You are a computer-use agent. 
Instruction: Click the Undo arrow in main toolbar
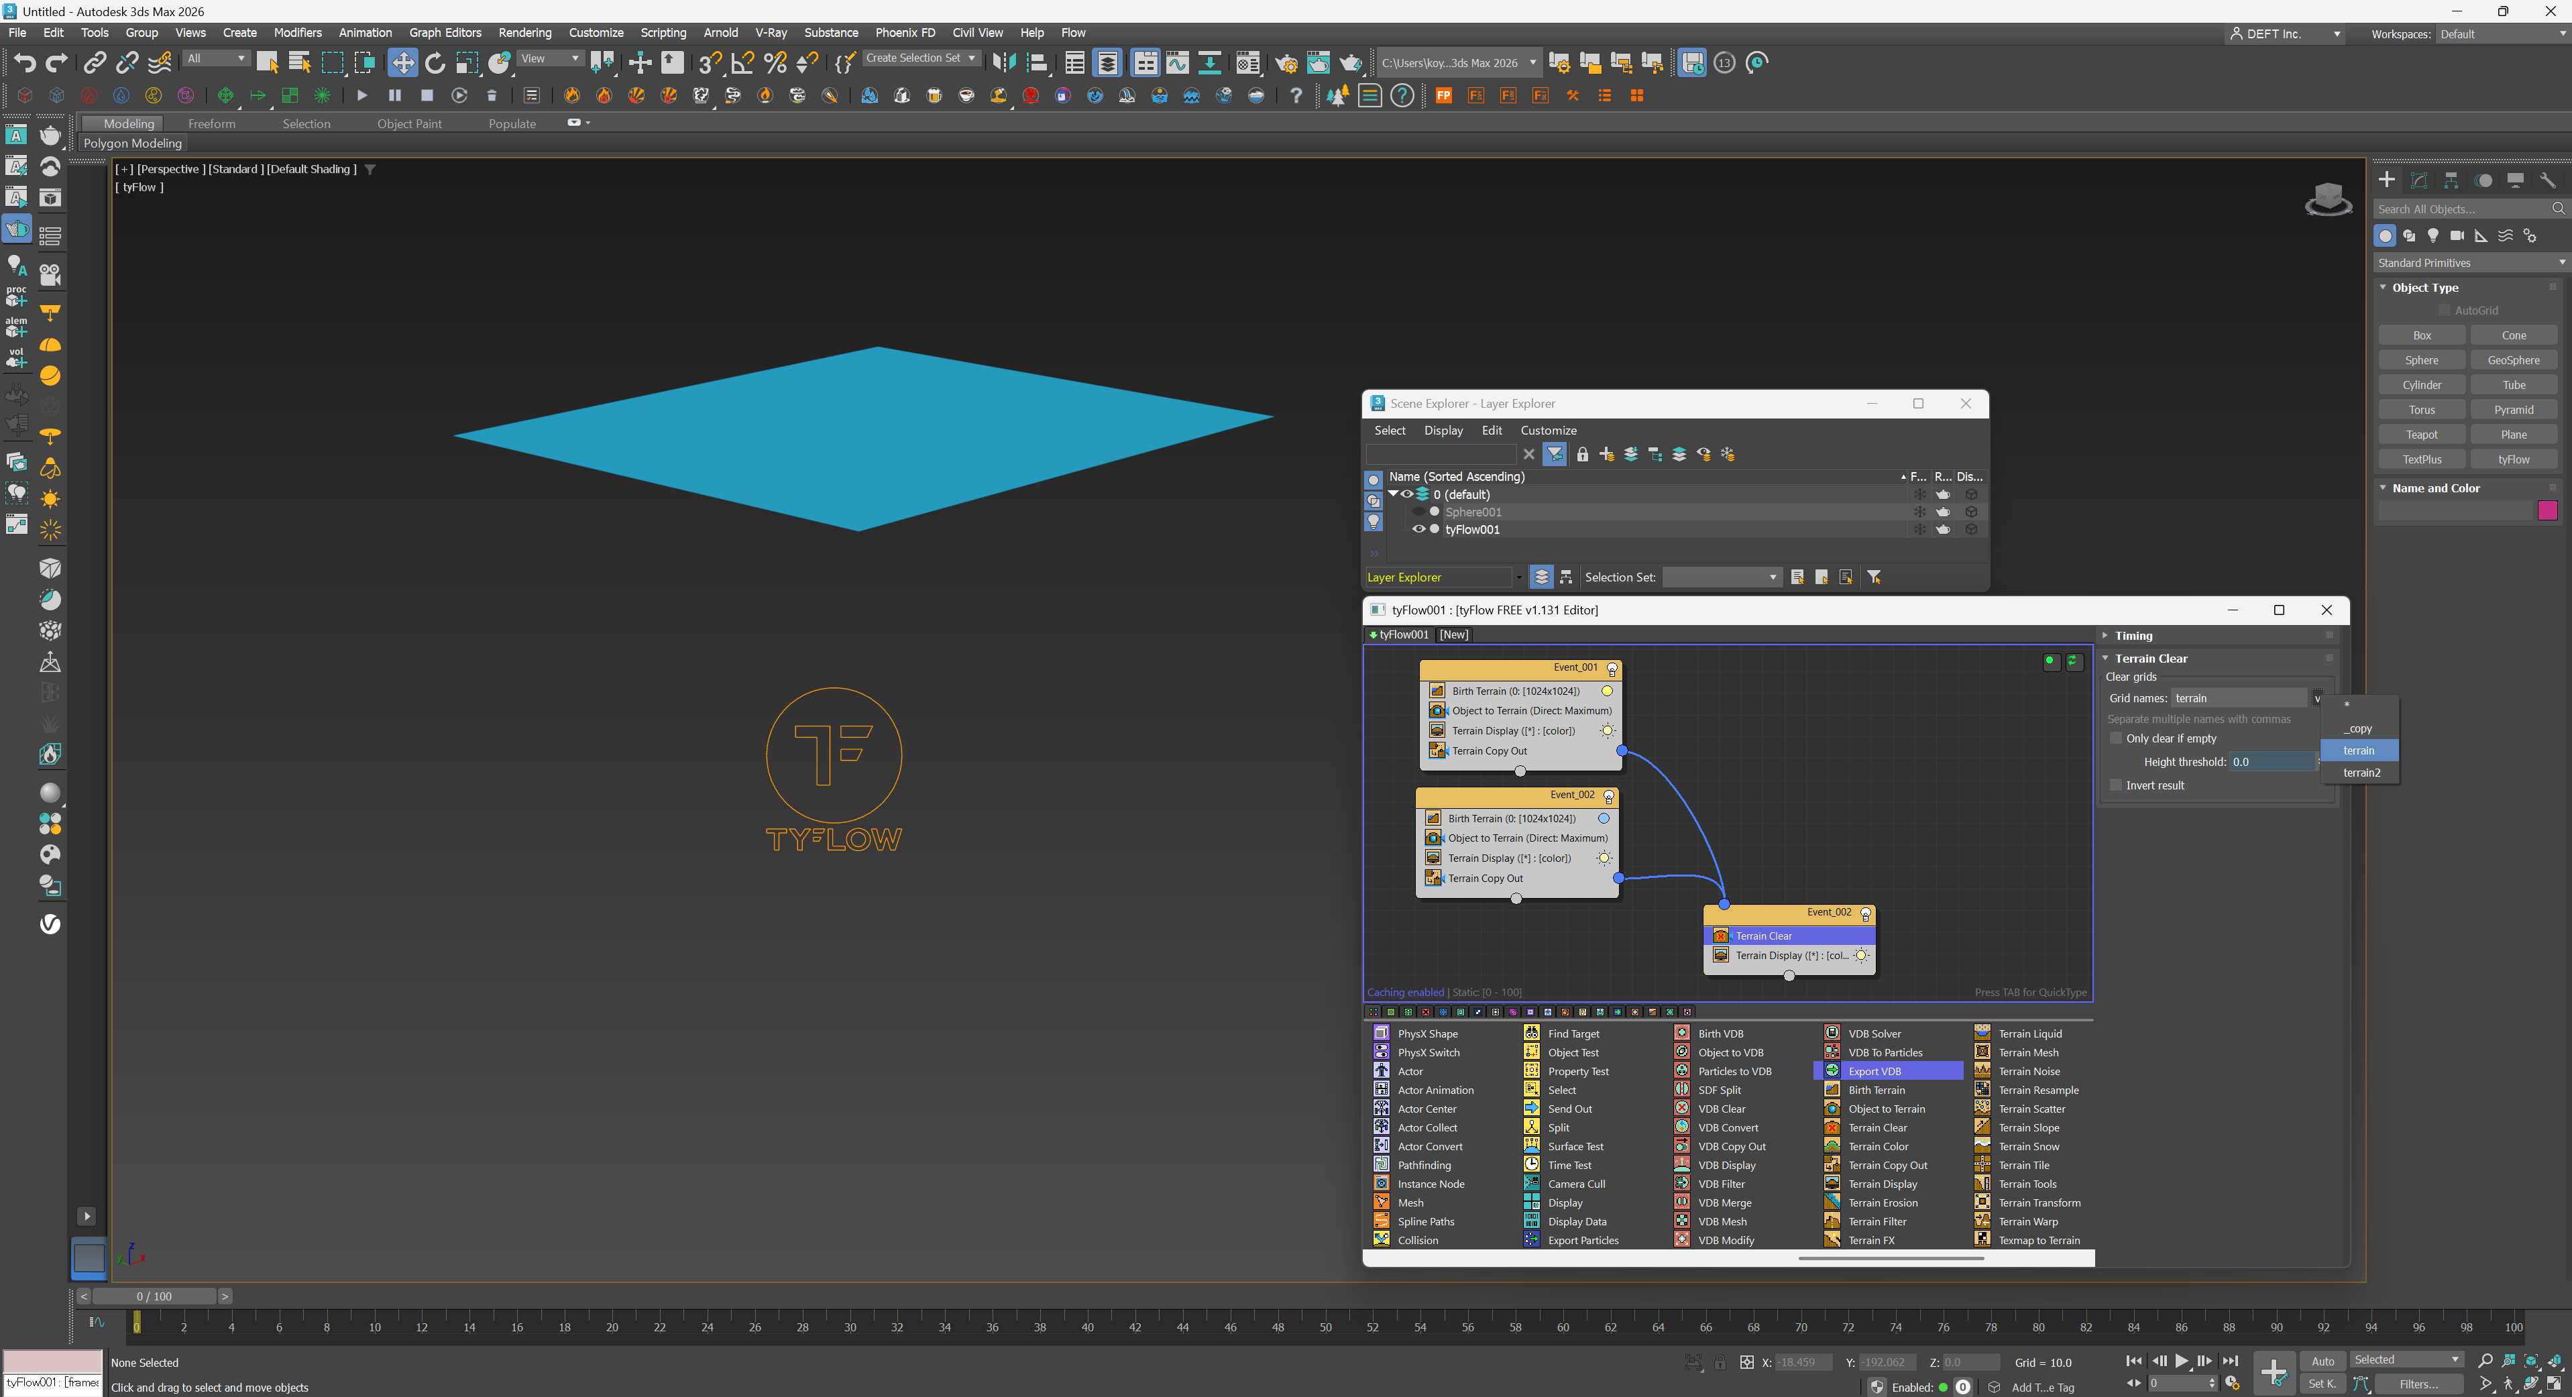(25, 63)
